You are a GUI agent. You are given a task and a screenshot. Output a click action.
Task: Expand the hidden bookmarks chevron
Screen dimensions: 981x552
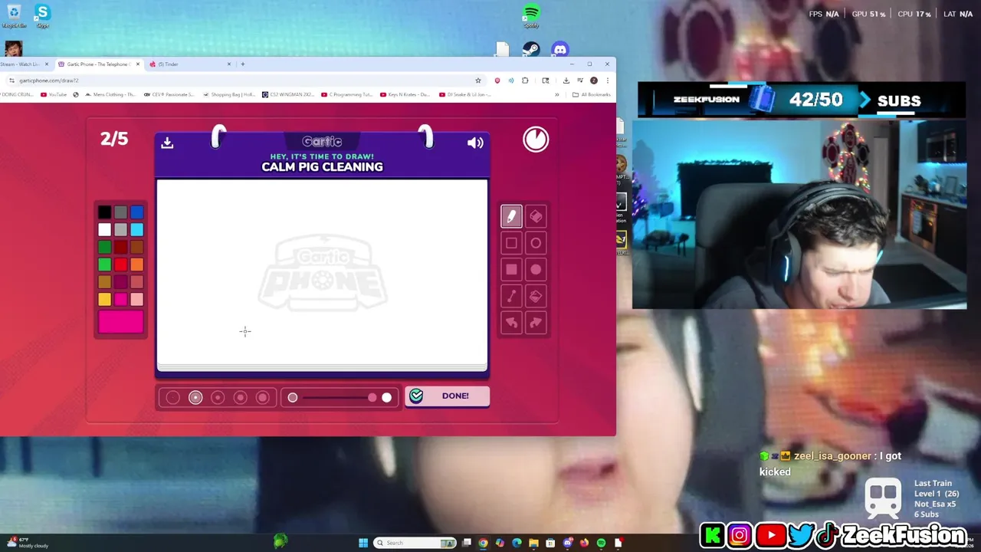coord(557,94)
